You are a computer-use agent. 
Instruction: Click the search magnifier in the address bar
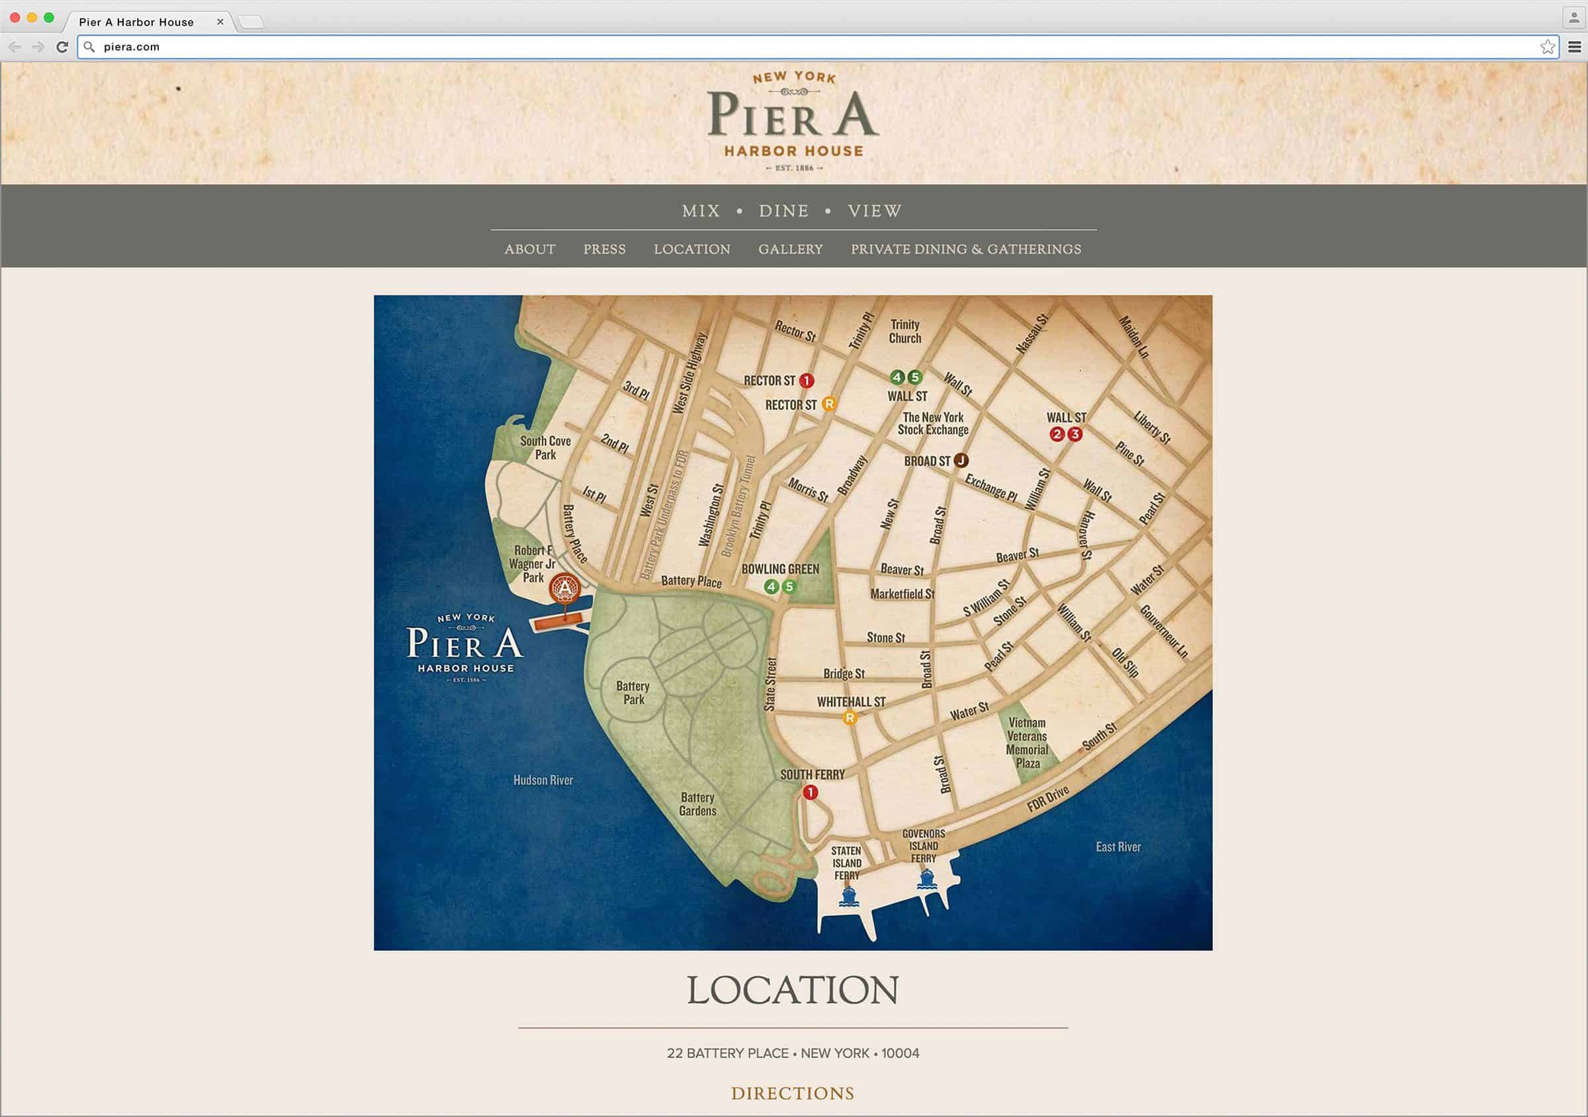point(89,47)
